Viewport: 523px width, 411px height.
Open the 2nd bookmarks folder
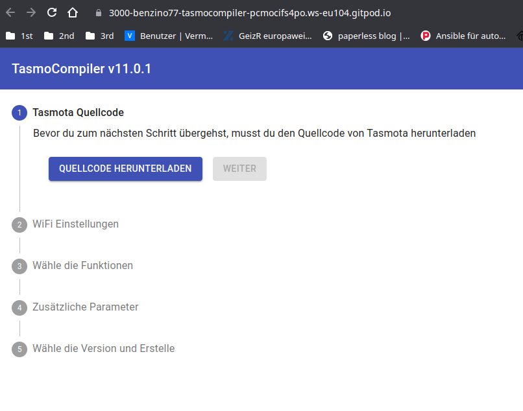(59, 36)
